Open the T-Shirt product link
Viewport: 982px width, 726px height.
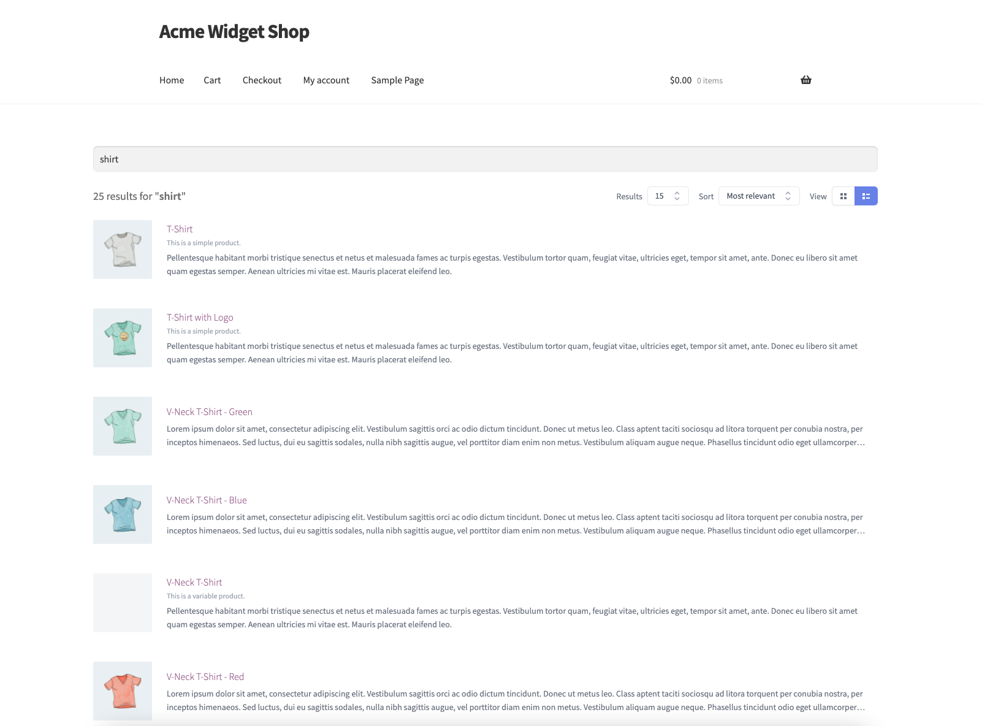180,229
